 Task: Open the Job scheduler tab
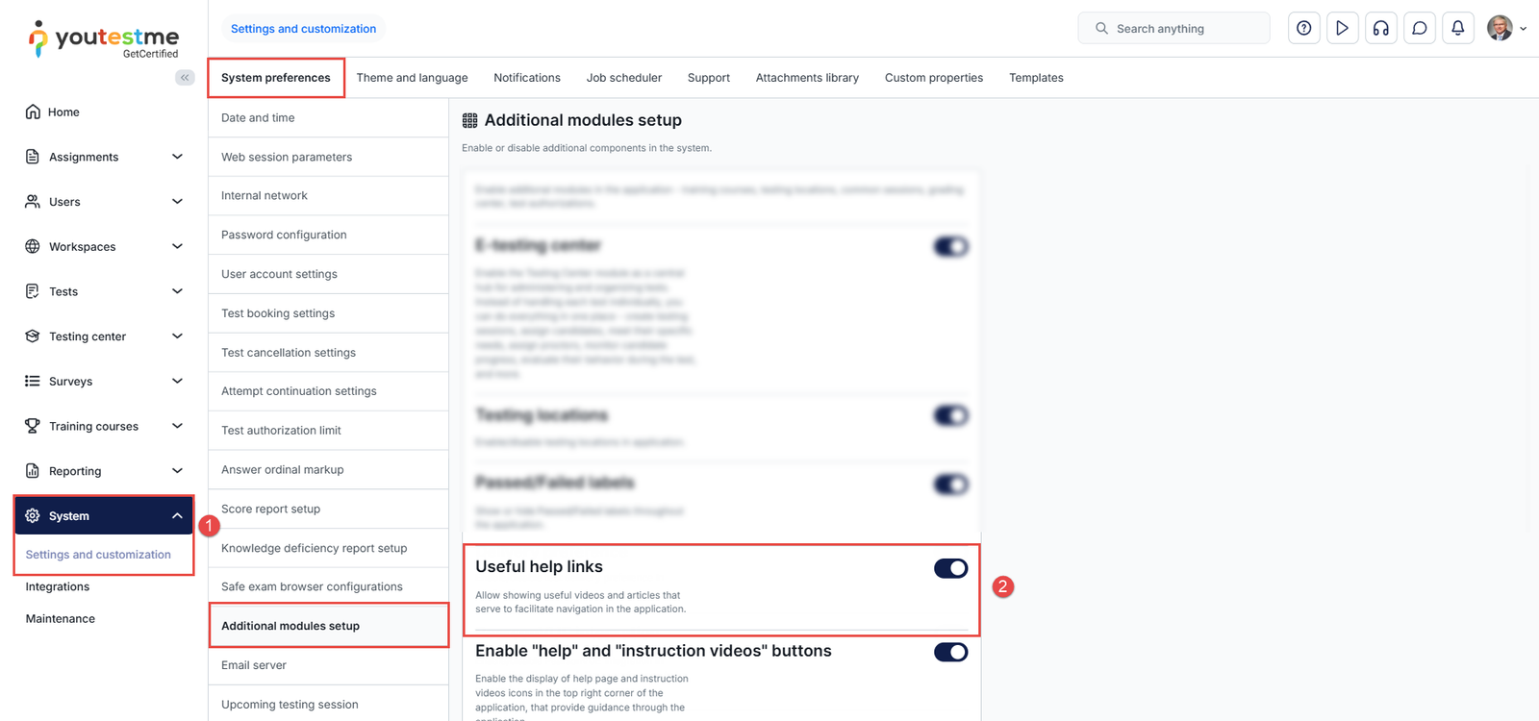(624, 78)
